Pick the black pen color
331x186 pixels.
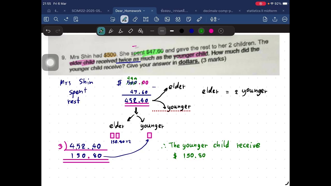(x=182, y=31)
